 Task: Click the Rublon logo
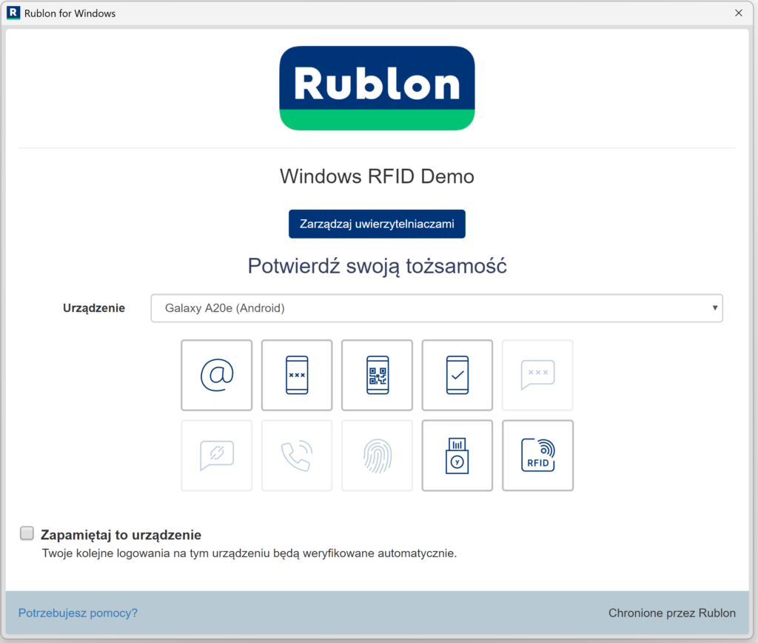pyautogui.click(x=377, y=88)
